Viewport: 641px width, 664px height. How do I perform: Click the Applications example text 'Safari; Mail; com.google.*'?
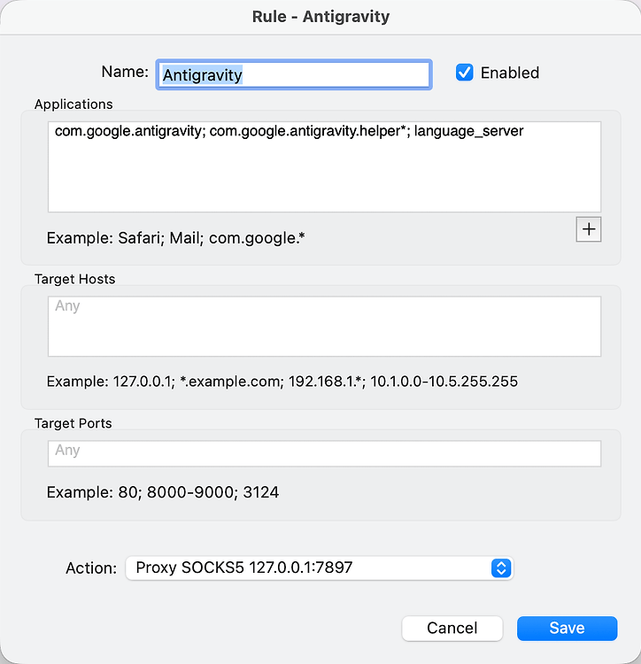(212, 238)
